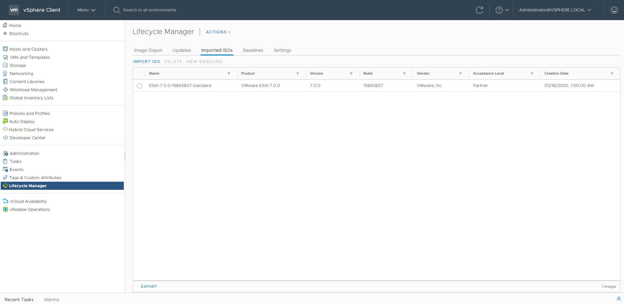Click the Developer Center icon

point(5,138)
